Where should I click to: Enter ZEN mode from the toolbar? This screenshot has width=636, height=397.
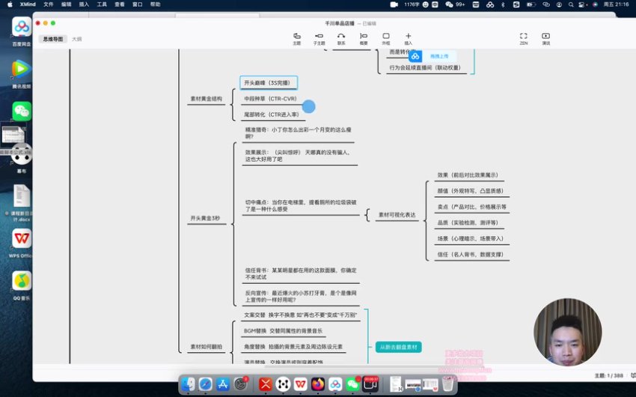[524, 37]
